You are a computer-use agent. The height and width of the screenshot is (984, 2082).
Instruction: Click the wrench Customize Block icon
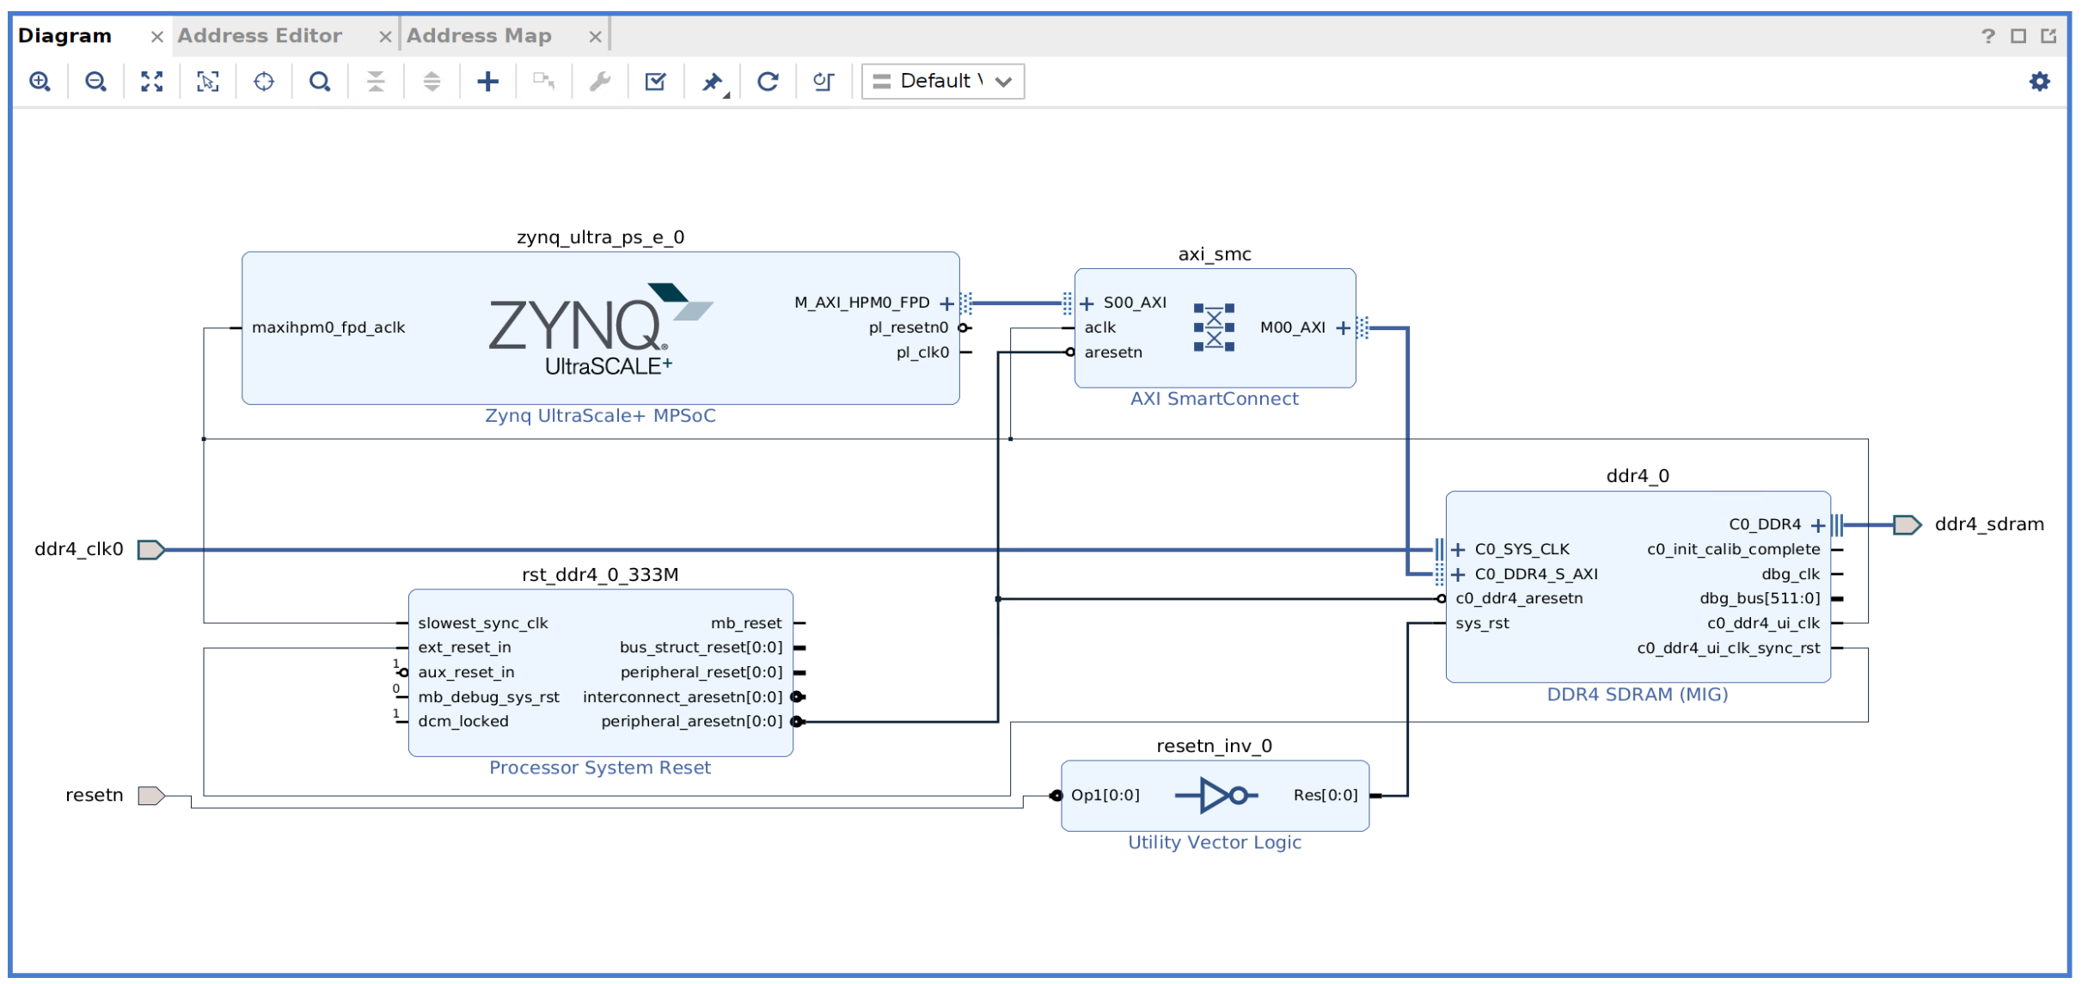coord(599,82)
